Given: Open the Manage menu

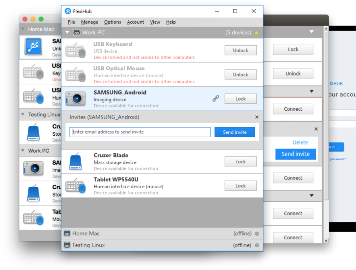Looking at the screenshot, I should point(90,22).
